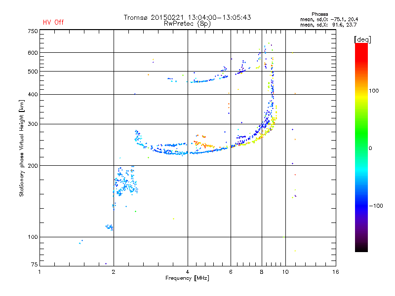Screen dimensions: 395x296
Task: Click the 'Stationary phase Virtual Height [km]' axis label
Action: 21,148
